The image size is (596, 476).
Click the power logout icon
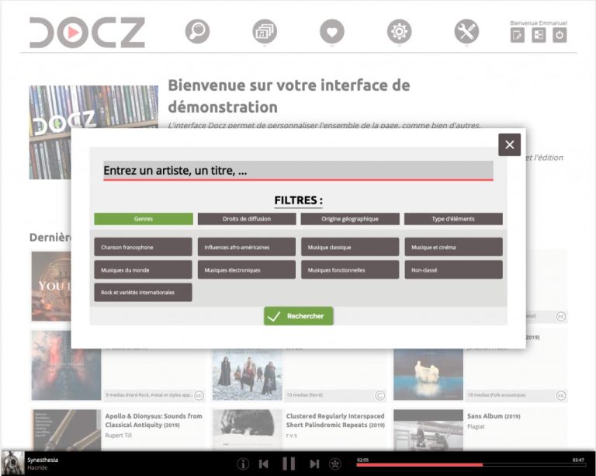point(560,36)
